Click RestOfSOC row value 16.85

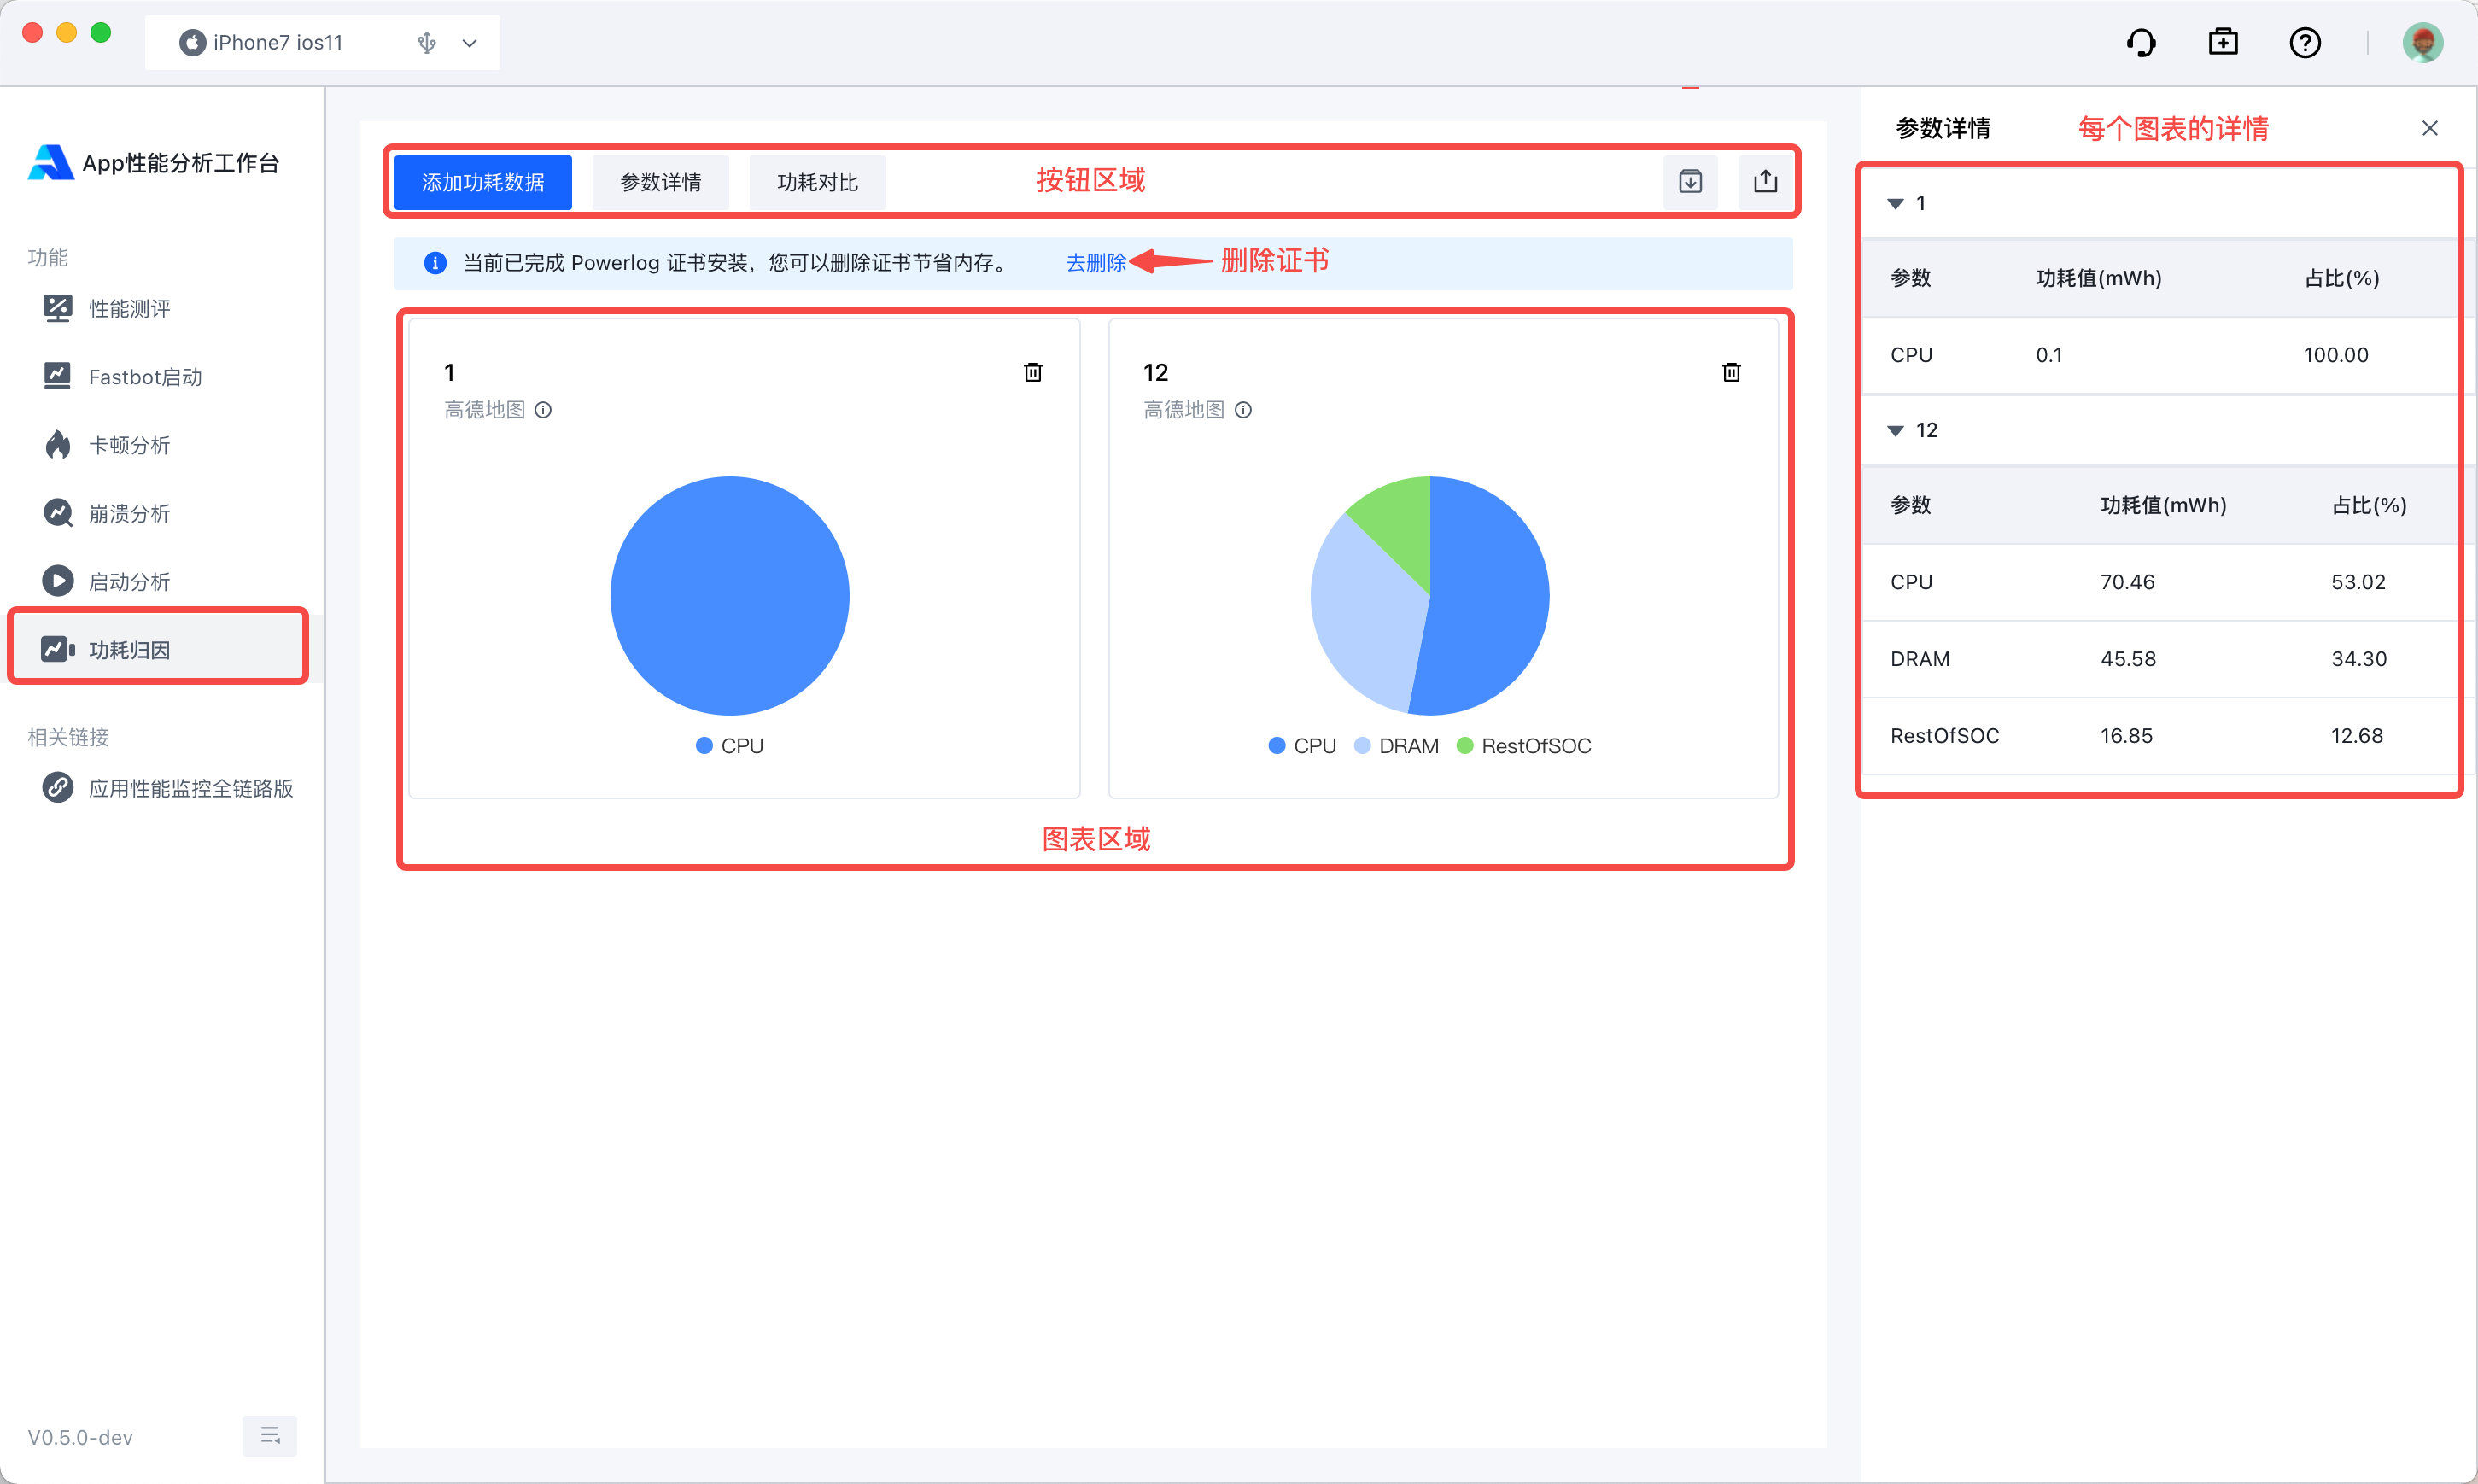coord(2126,736)
